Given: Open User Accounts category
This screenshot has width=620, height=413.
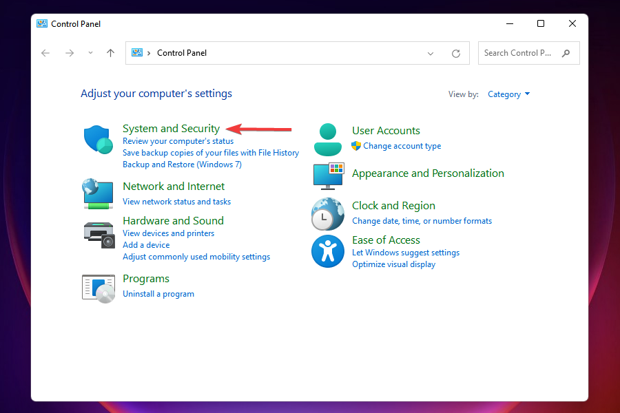Looking at the screenshot, I should [386, 130].
